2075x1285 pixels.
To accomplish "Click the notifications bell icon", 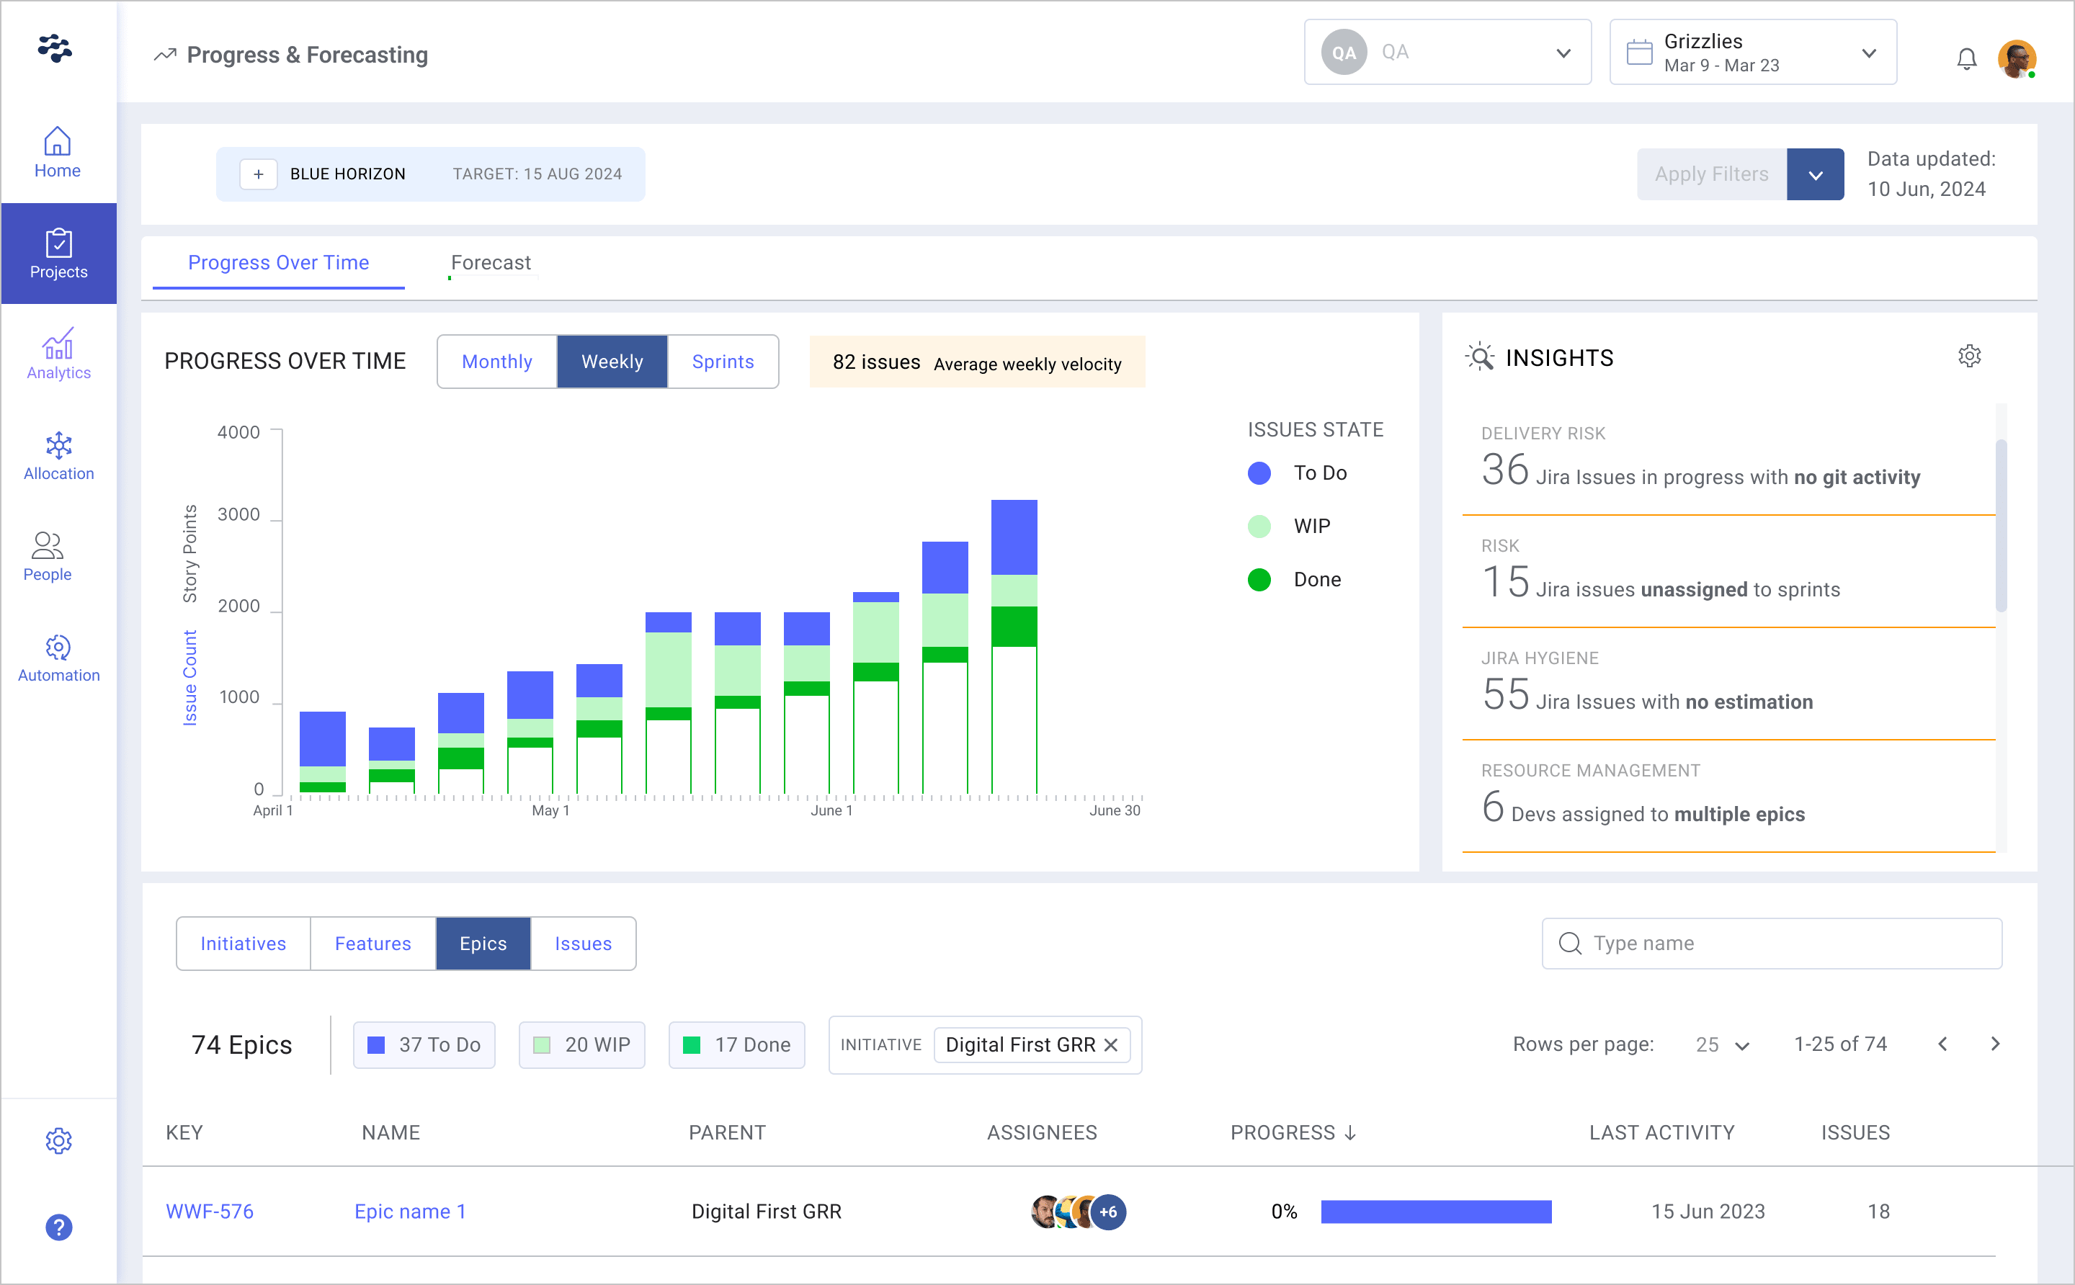I will (x=1966, y=58).
